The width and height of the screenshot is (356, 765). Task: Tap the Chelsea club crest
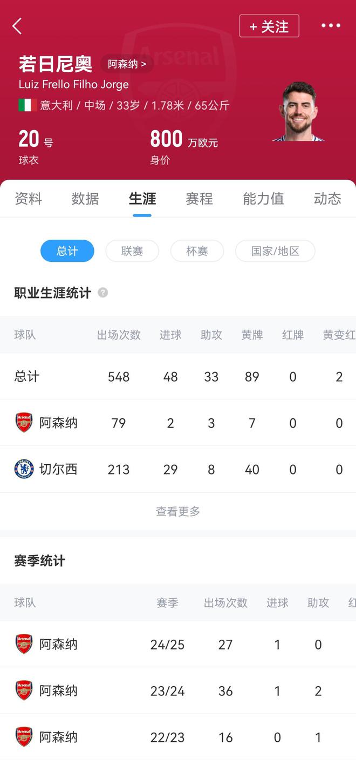coord(24,469)
